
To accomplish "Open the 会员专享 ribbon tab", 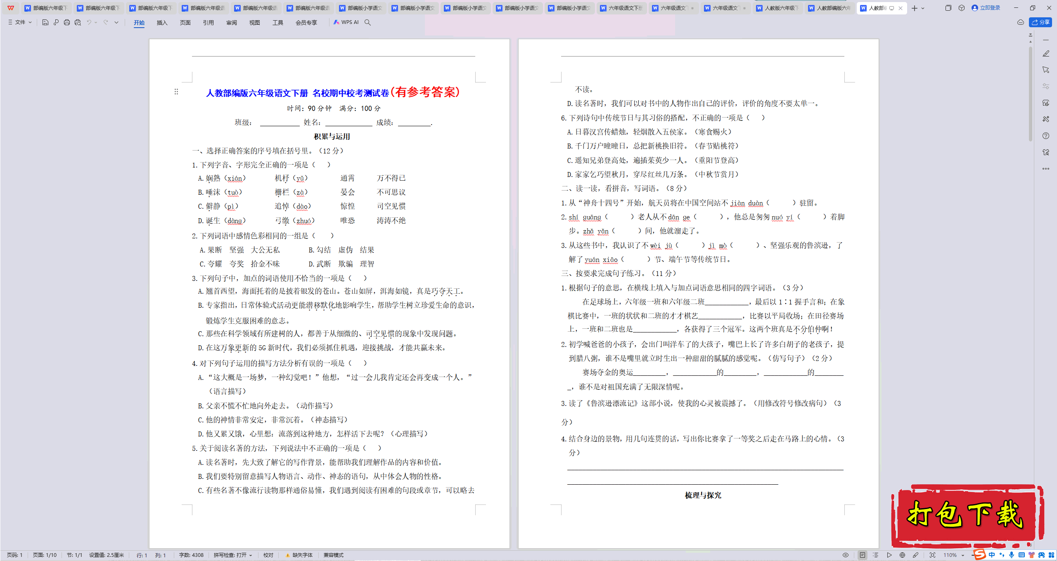I will coord(306,23).
